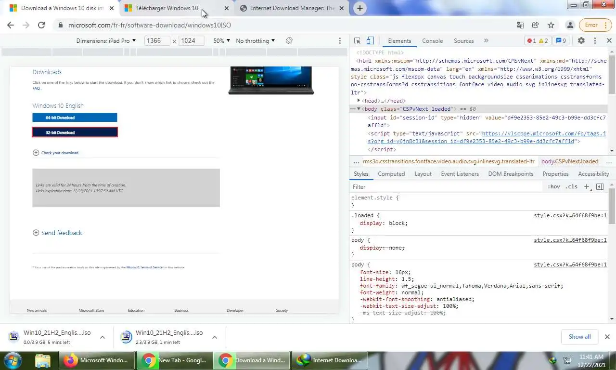Toggle the computed styles sidebar icon

click(x=600, y=186)
